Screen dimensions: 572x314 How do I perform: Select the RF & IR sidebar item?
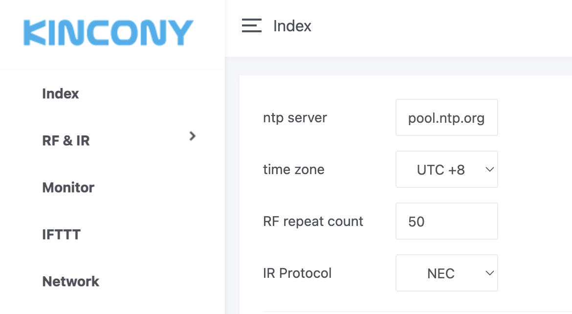66,140
